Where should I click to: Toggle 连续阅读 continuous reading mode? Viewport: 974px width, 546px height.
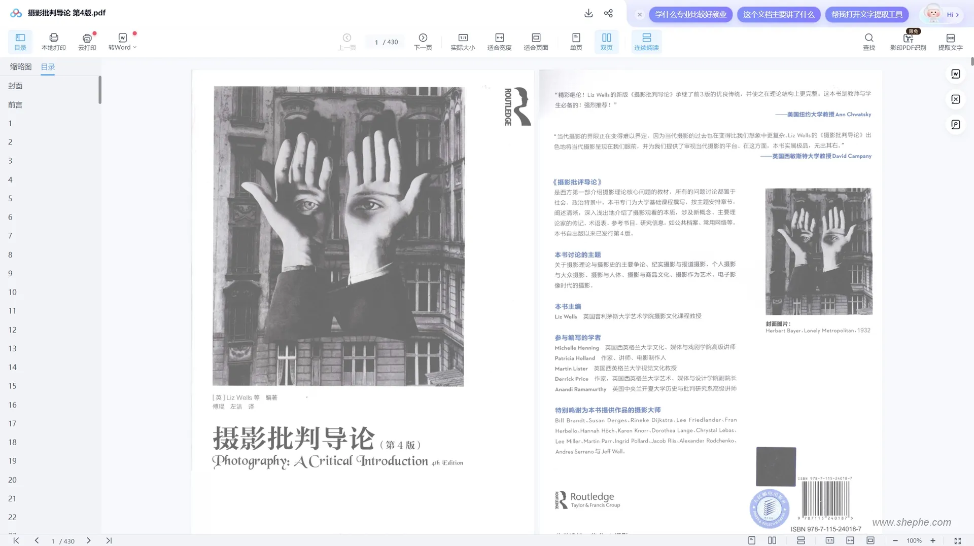point(646,42)
